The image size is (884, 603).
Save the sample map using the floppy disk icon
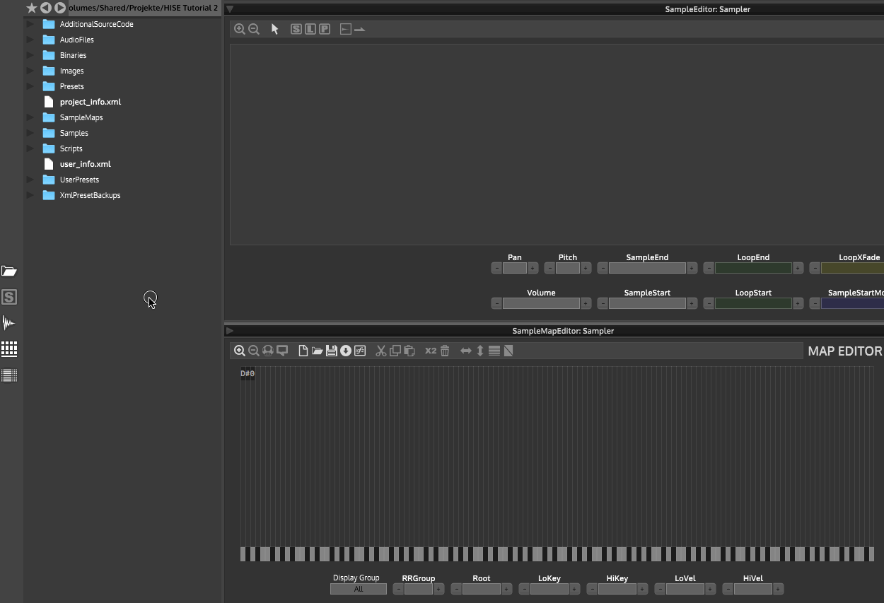pyautogui.click(x=331, y=350)
